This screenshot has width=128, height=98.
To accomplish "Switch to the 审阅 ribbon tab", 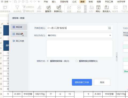I will point(91,2).
